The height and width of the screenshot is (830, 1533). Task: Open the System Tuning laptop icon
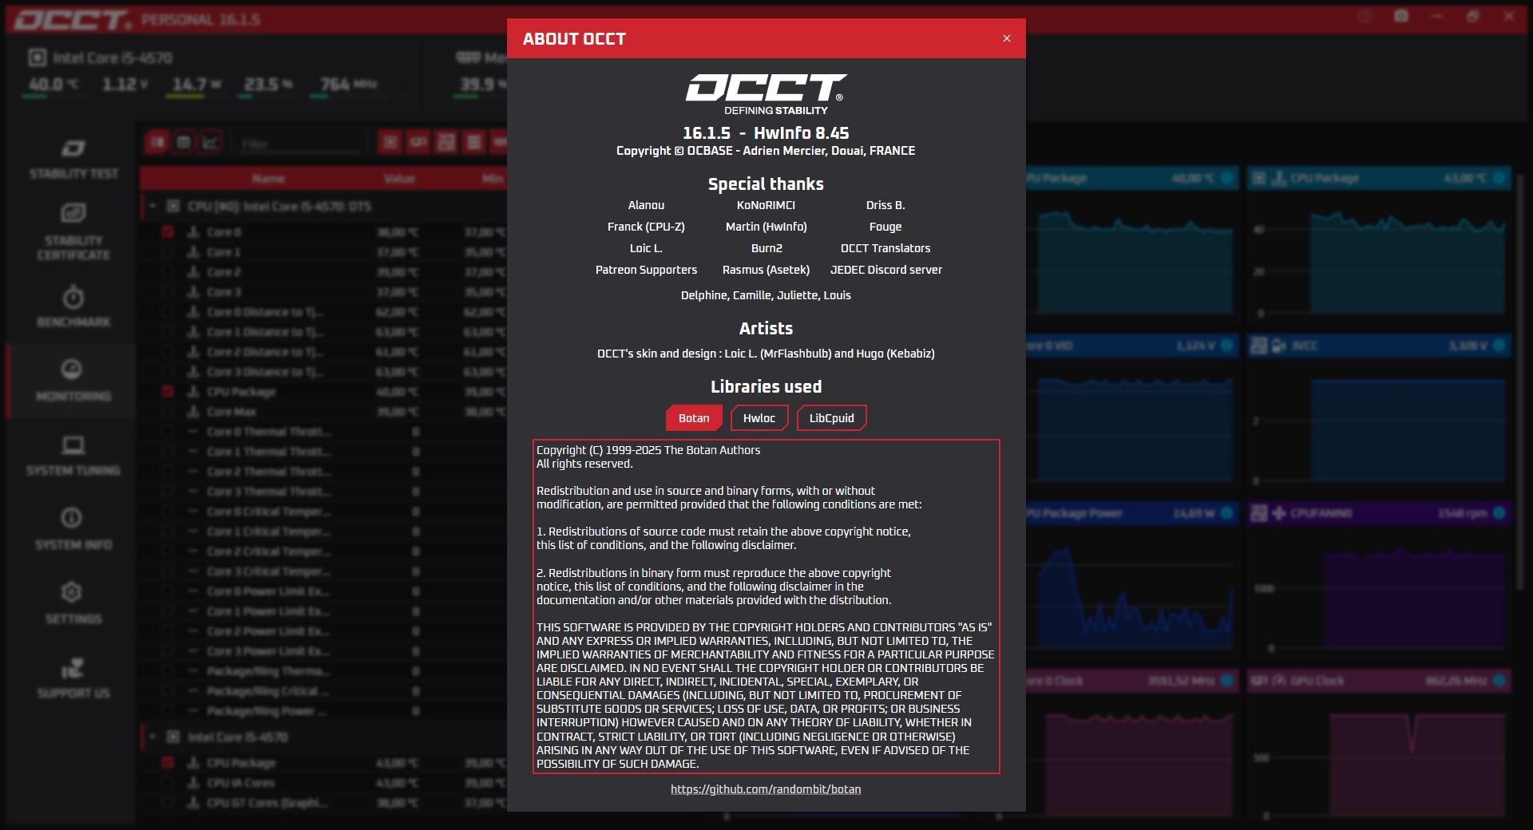coord(73,445)
